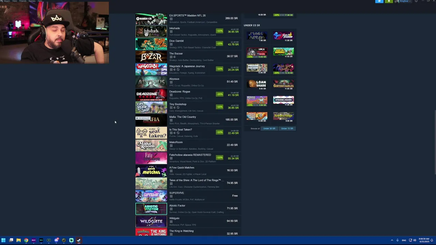Click The King is Watching title

181,231
